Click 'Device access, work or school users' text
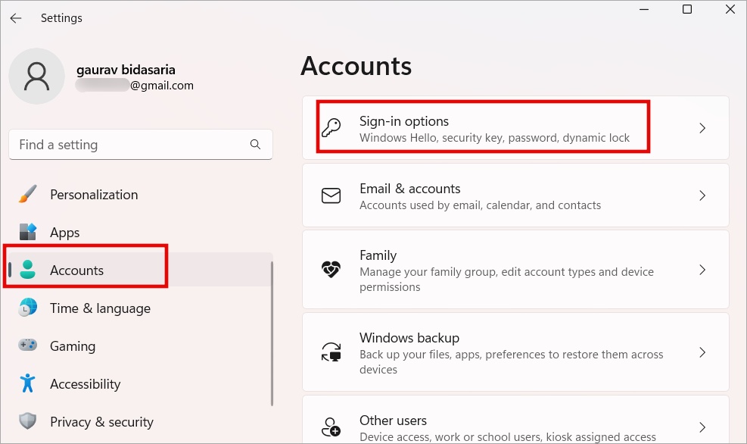Viewport: 747px width, 444px height. point(508,437)
